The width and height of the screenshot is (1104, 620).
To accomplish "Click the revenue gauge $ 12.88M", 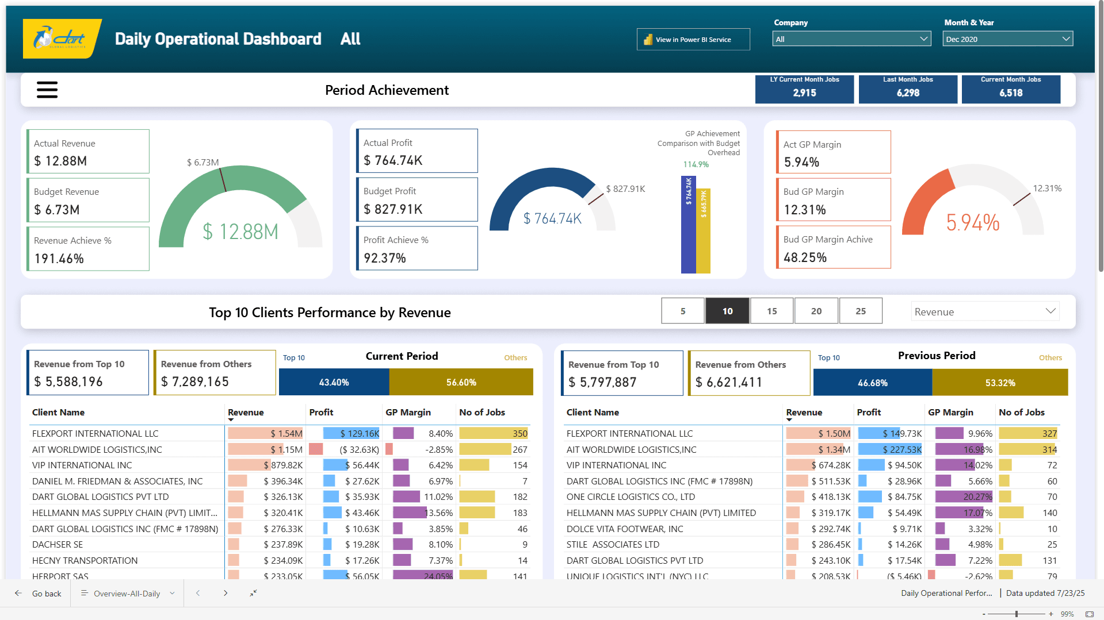I will pos(240,207).
